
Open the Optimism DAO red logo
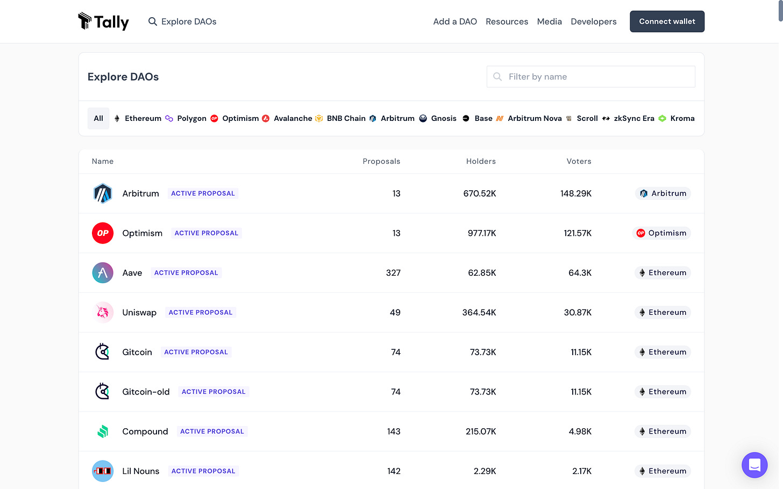103,233
